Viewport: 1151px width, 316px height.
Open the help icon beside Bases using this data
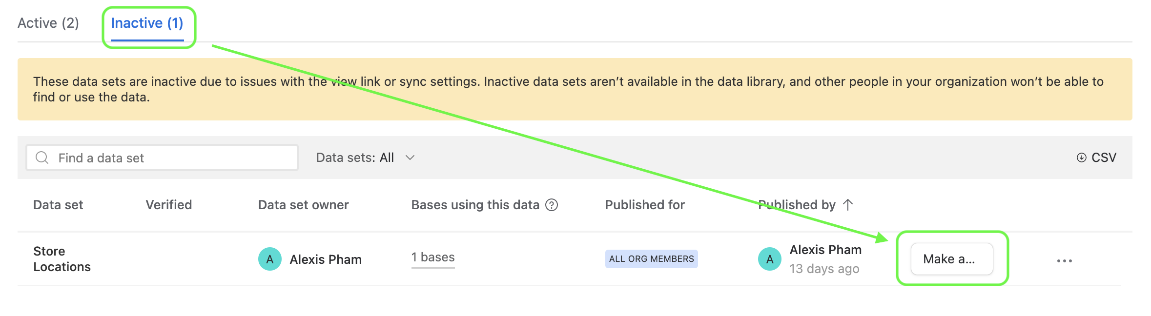pyautogui.click(x=552, y=205)
